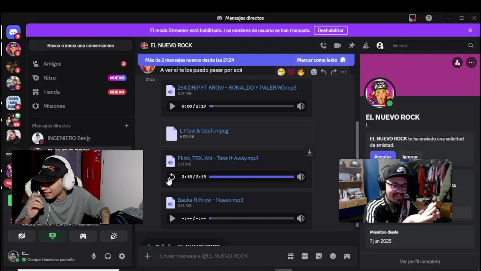Open INGENIERO Benjy conversation

click(80, 138)
